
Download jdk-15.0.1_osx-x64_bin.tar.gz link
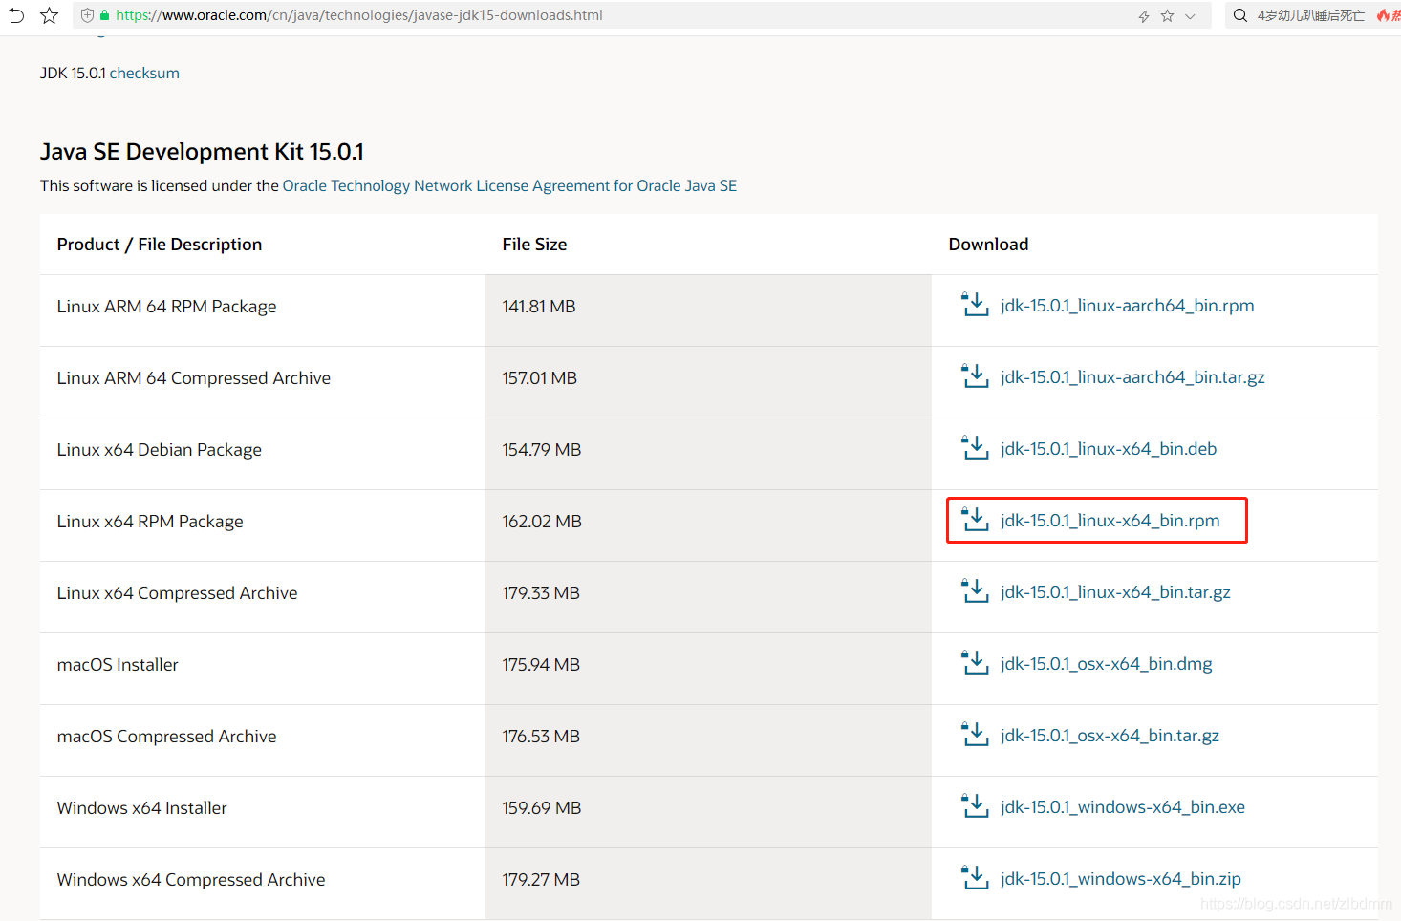pos(1110,736)
